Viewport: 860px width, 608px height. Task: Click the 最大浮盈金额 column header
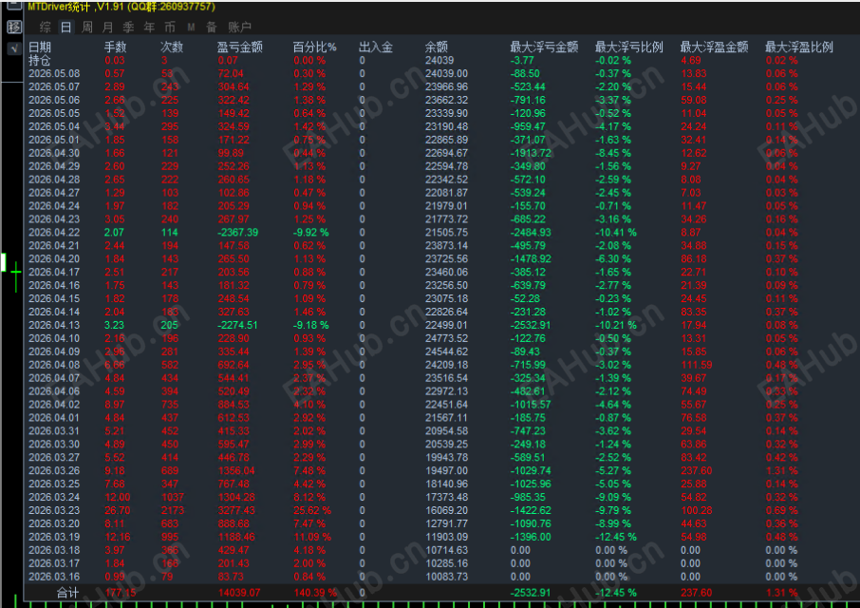pyautogui.click(x=714, y=47)
